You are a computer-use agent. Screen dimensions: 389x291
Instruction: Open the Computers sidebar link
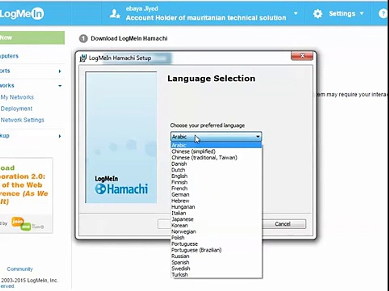[9, 56]
